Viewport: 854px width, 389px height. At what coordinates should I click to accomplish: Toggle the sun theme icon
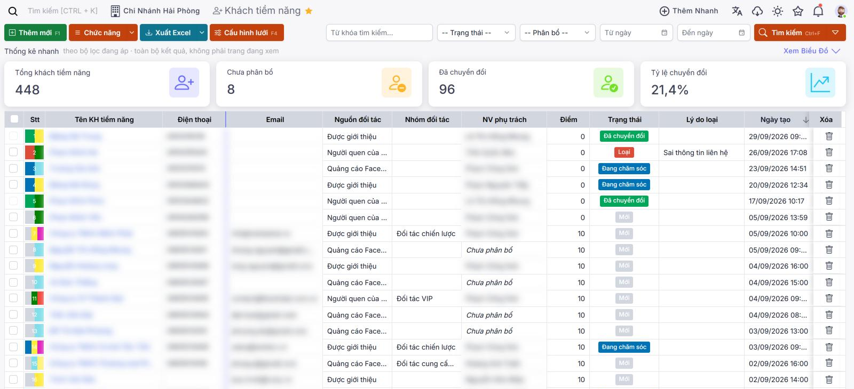778,11
